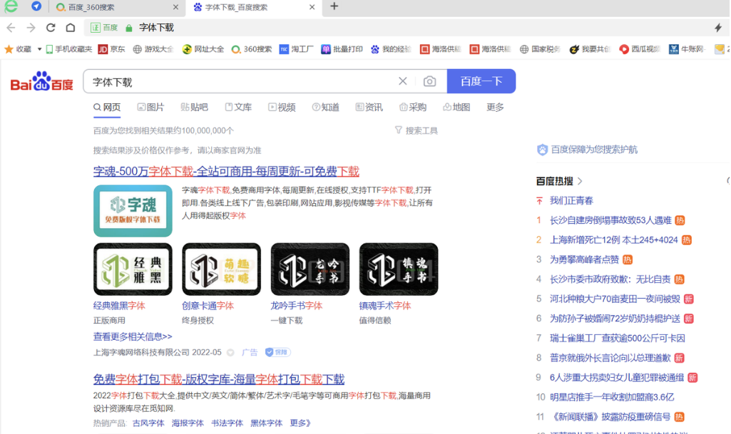Viewport: 731px width, 434px height.
Task: Open the 字魂-500万字体下载 result link
Action: click(x=226, y=171)
